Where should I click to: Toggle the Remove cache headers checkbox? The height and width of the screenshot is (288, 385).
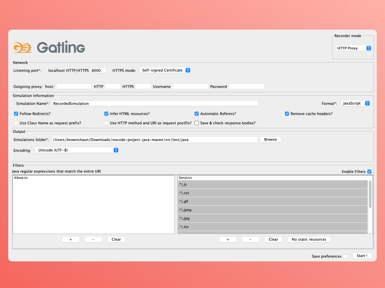click(x=287, y=114)
